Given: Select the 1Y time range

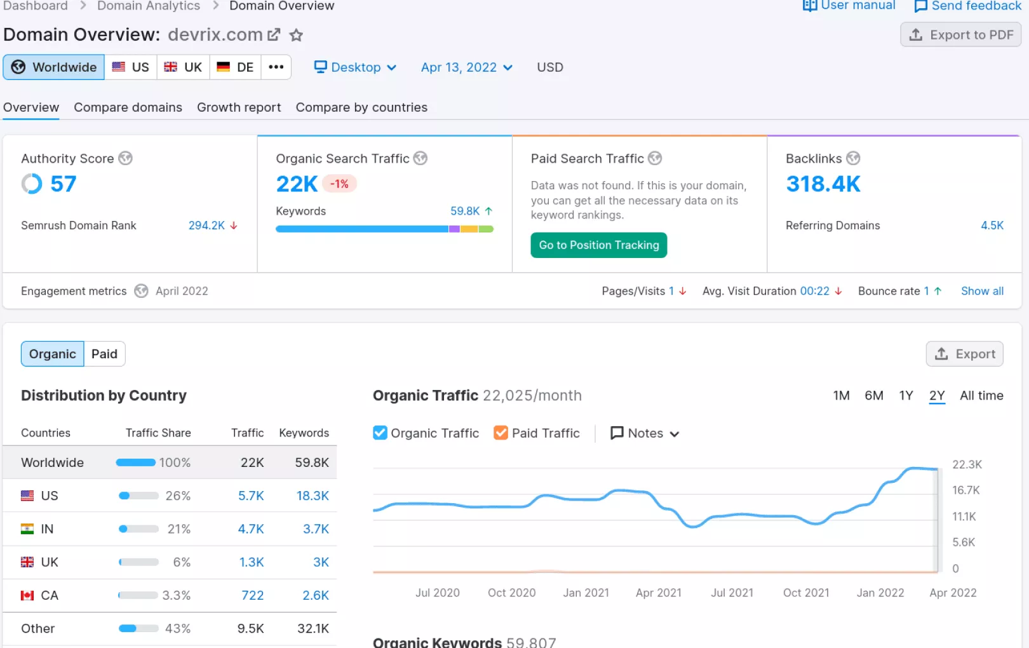Looking at the screenshot, I should tap(906, 396).
